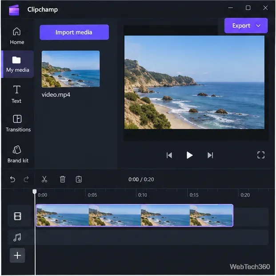Select the video.mp4 media thumbnail

[71, 69]
